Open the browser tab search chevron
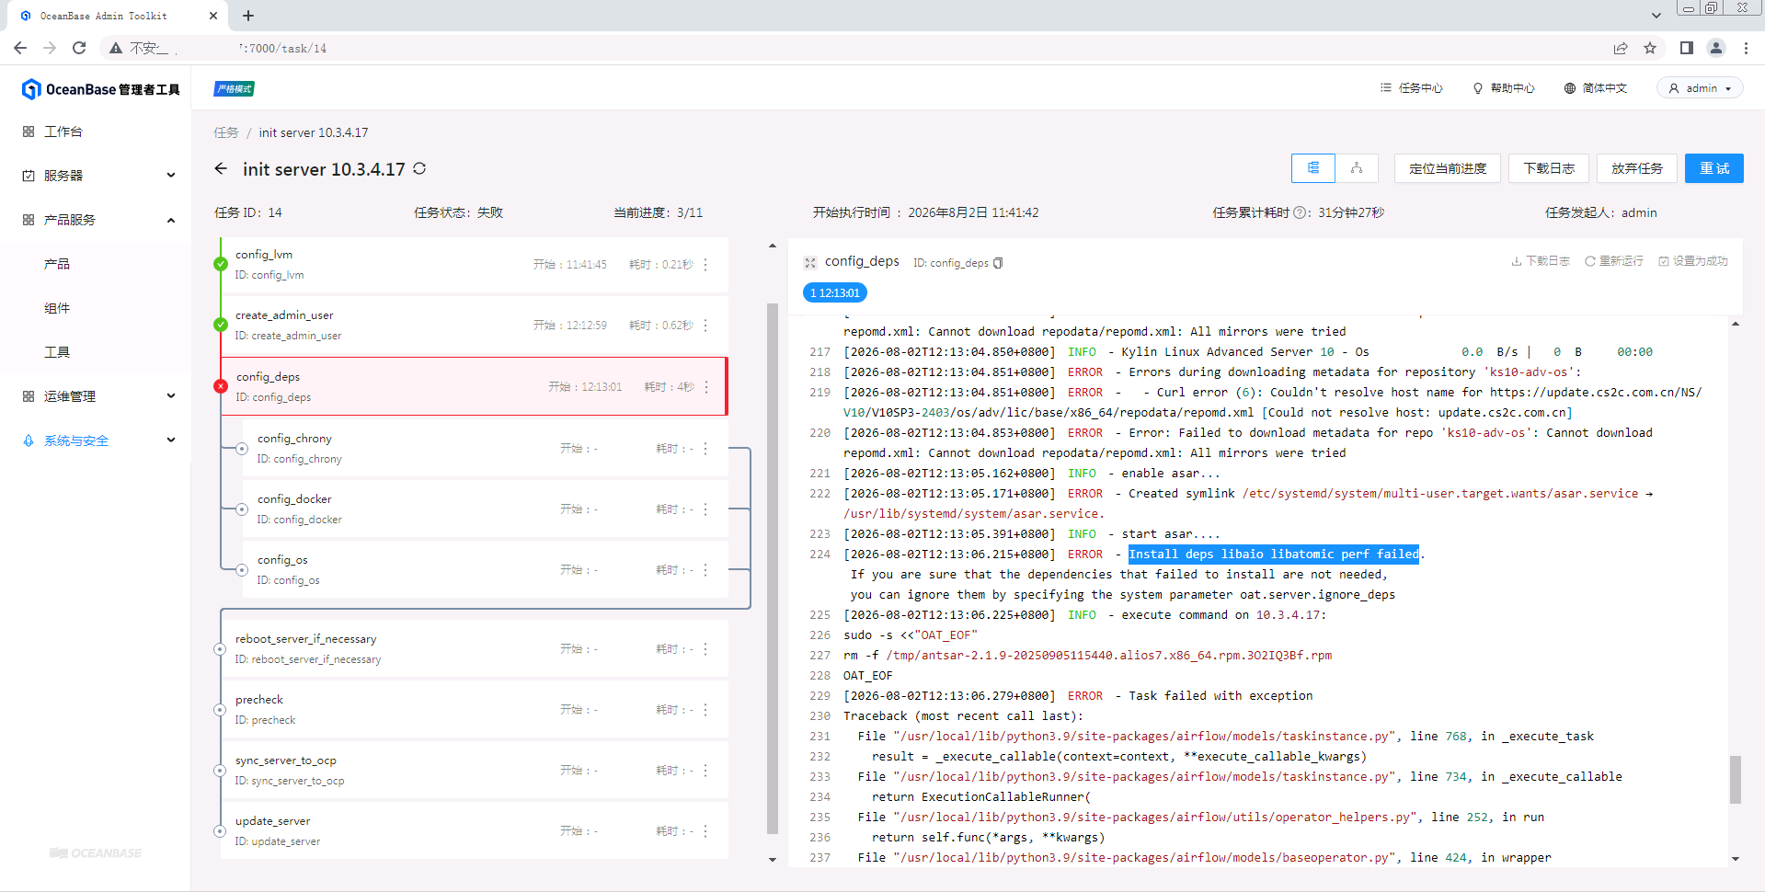This screenshot has width=1765, height=892. (x=1656, y=16)
